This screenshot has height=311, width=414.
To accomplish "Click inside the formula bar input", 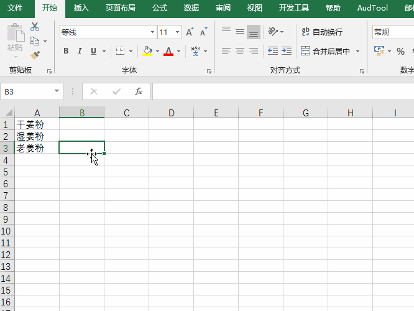I will click(x=283, y=91).
